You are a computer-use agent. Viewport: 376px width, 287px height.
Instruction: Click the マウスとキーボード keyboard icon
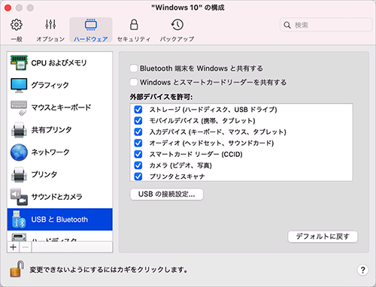[19, 107]
